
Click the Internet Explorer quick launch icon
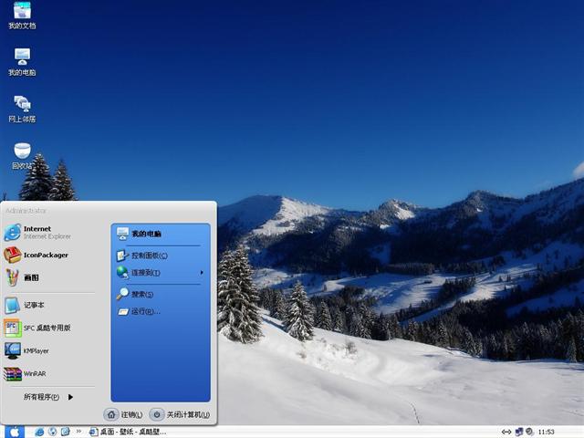[x=39, y=432]
